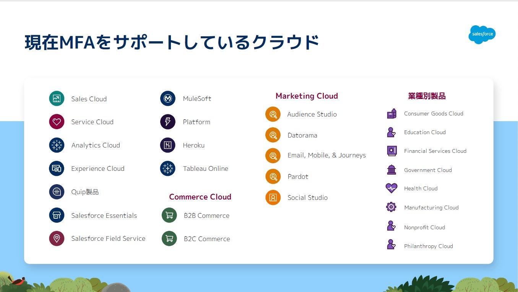This screenshot has height=292, width=518.
Task: Click the 業種別製品 heading
Action: (427, 96)
